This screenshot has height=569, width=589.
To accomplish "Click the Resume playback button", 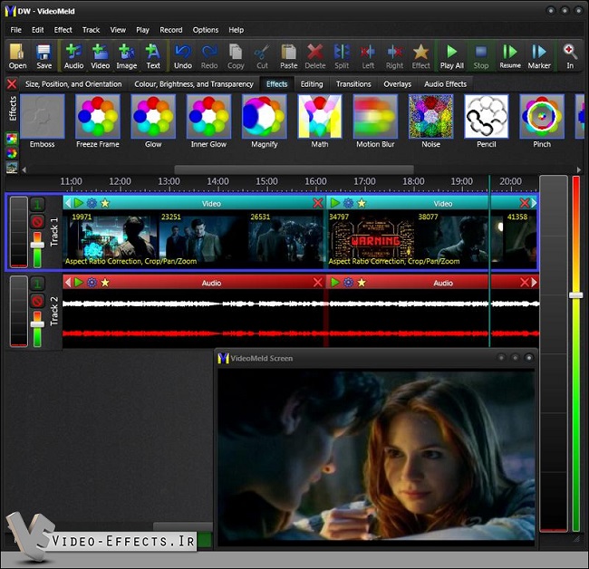I will tap(510, 56).
